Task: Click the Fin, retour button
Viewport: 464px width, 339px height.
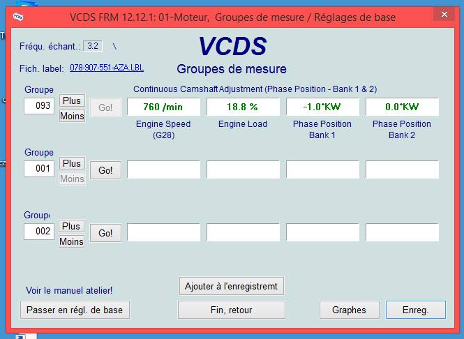Action: 232,310
